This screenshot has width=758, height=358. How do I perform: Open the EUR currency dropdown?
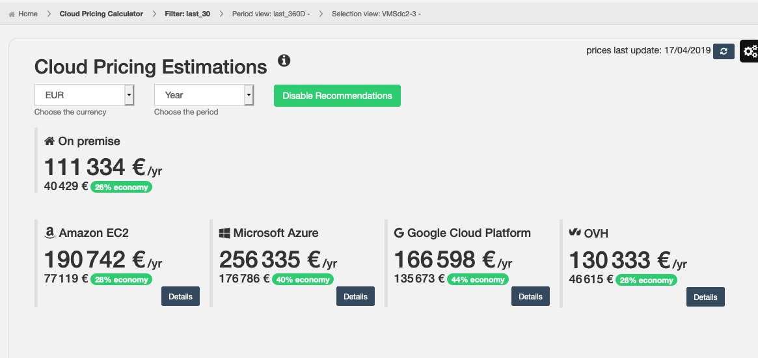[84, 95]
